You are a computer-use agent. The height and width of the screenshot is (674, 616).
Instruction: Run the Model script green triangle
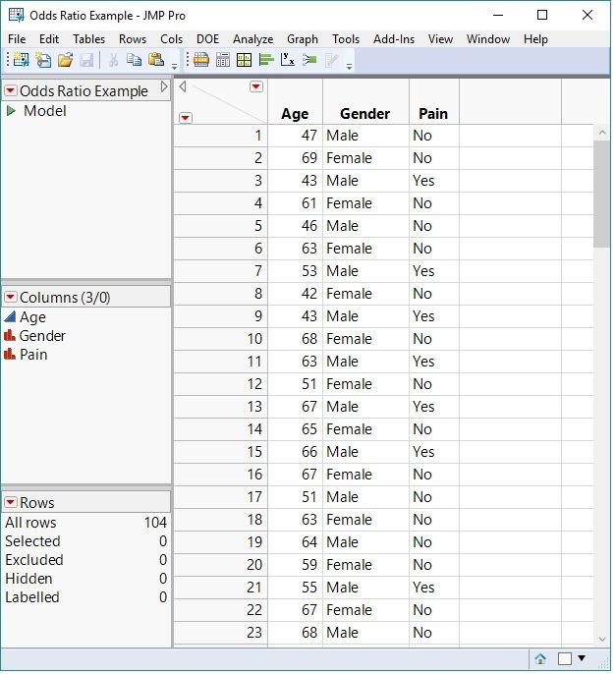pos(12,111)
